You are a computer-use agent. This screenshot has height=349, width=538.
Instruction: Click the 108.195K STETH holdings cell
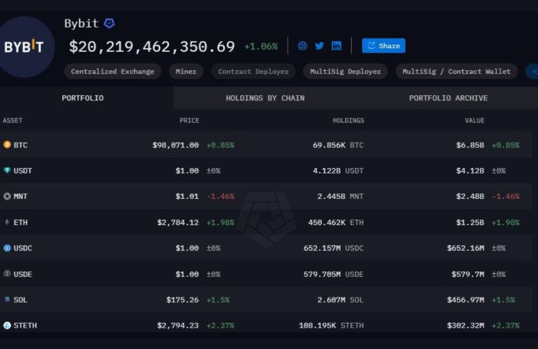click(x=331, y=326)
